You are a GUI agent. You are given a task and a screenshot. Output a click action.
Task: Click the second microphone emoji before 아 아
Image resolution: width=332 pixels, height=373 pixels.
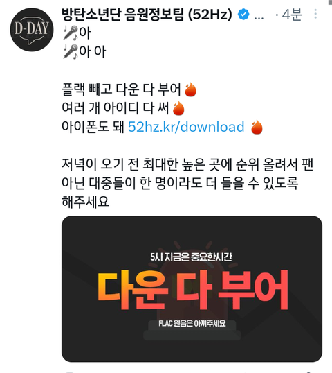coord(71,51)
